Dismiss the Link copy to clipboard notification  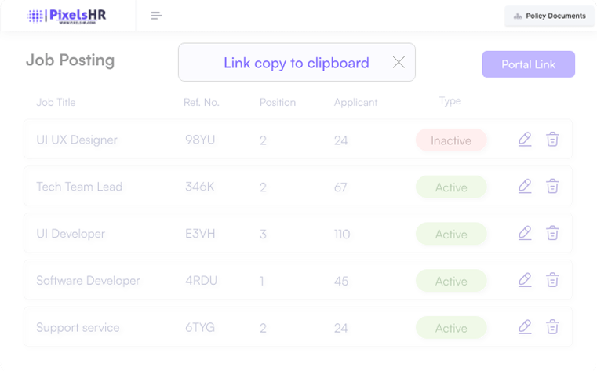[x=399, y=63]
